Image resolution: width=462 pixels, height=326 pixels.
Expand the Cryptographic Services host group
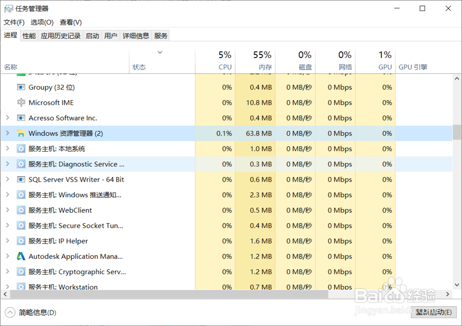tap(8, 272)
